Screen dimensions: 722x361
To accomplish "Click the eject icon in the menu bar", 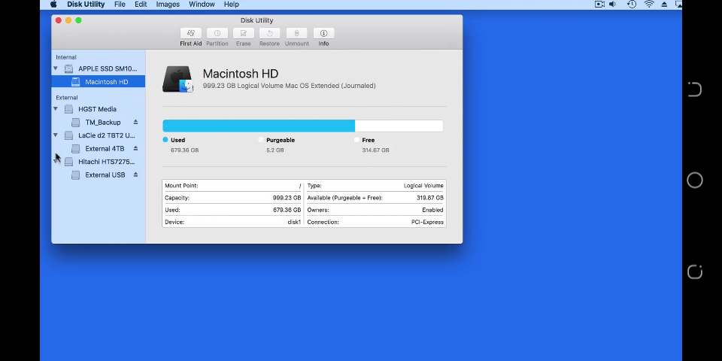I will (664, 5).
